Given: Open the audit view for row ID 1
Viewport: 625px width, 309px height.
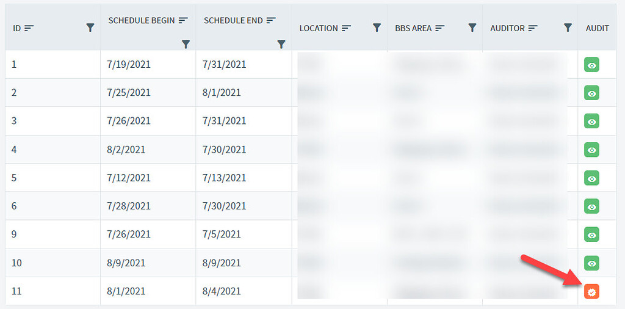Looking at the screenshot, I should coord(591,65).
